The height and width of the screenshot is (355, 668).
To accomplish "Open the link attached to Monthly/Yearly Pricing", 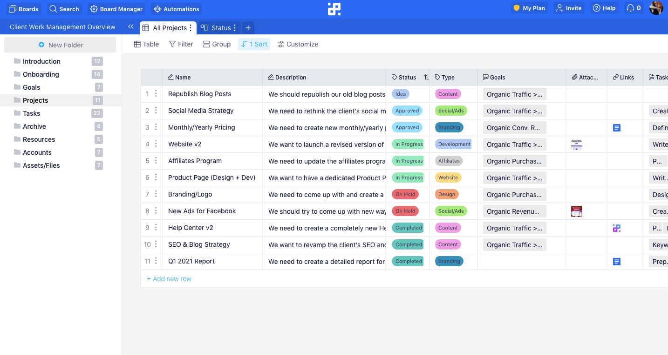I will (617, 127).
